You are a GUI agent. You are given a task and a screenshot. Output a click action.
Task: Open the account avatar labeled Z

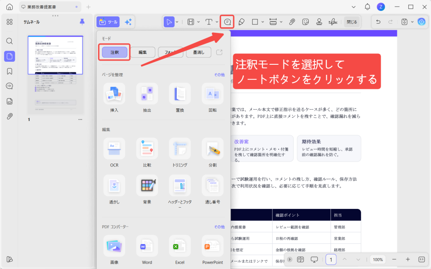tap(380, 7)
